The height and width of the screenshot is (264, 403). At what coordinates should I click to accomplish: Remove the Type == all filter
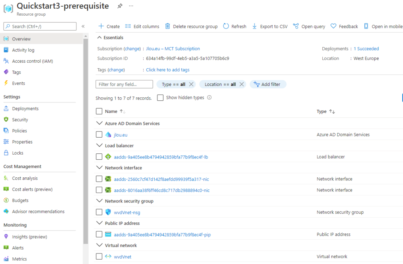coord(191,84)
